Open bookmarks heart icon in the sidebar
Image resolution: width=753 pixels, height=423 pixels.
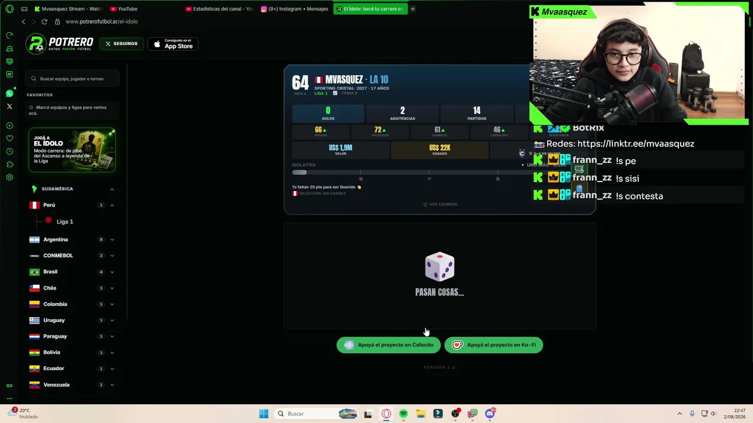9,139
